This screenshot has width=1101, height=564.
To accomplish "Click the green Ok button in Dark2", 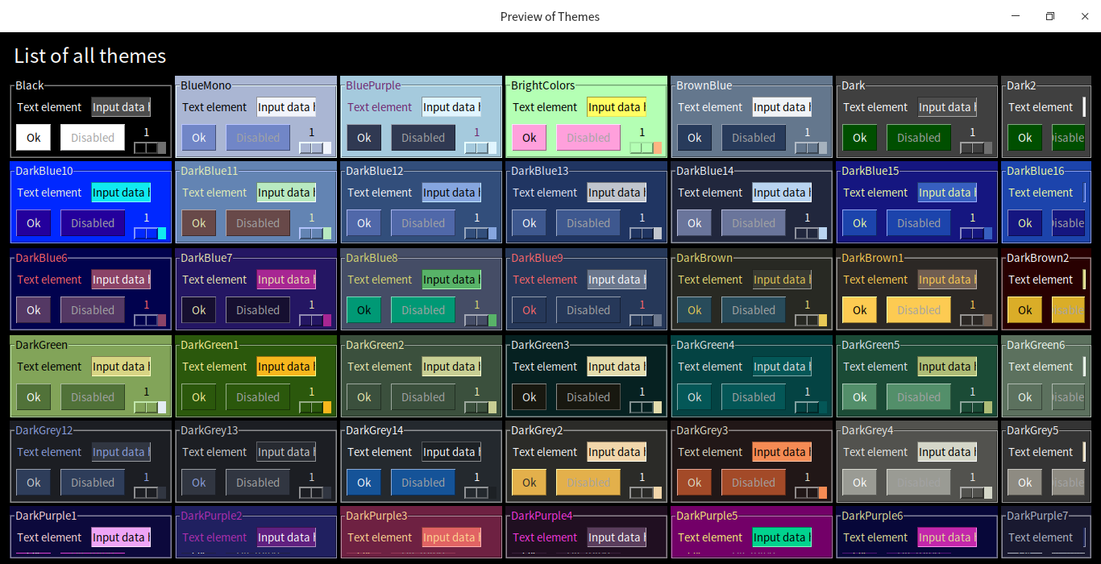I will click(1024, 137).
